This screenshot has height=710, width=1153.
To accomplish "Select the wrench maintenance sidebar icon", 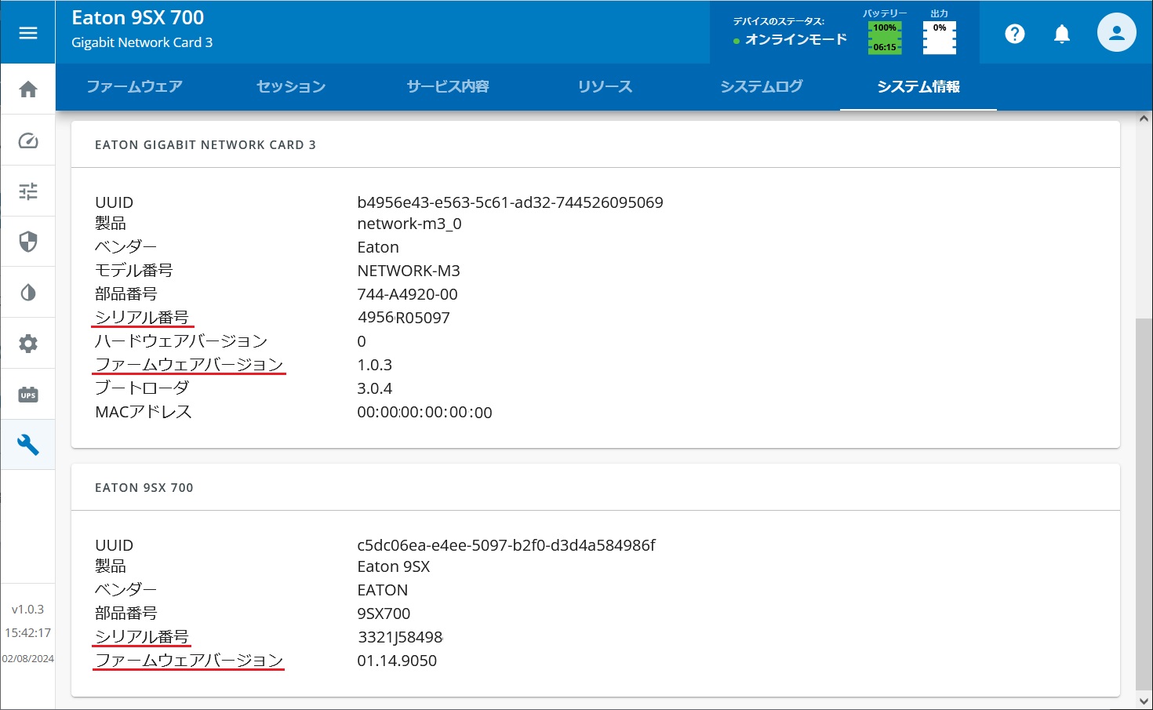I will tap(28, 445).
